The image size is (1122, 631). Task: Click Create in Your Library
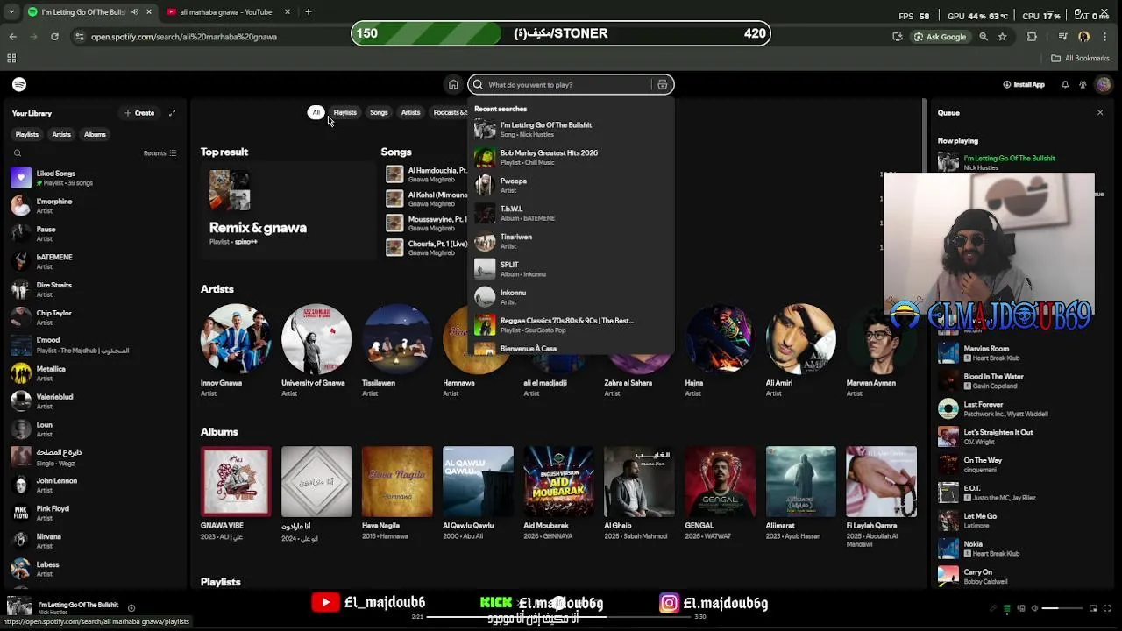coord(139,113)
